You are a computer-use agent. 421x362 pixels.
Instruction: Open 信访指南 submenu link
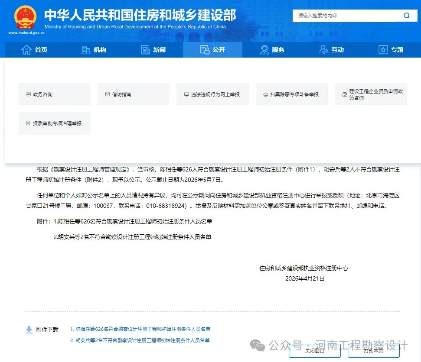pyautogui.click(x=133, y=94)
